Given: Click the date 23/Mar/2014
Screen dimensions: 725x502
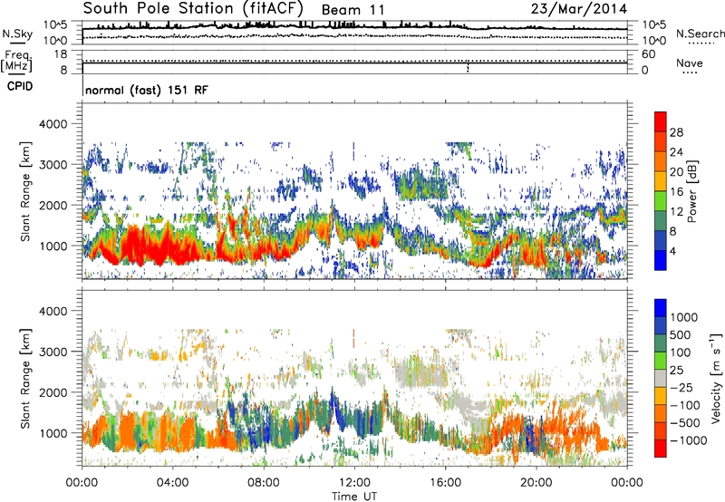Looking at the screenshot, I should 579,9.
